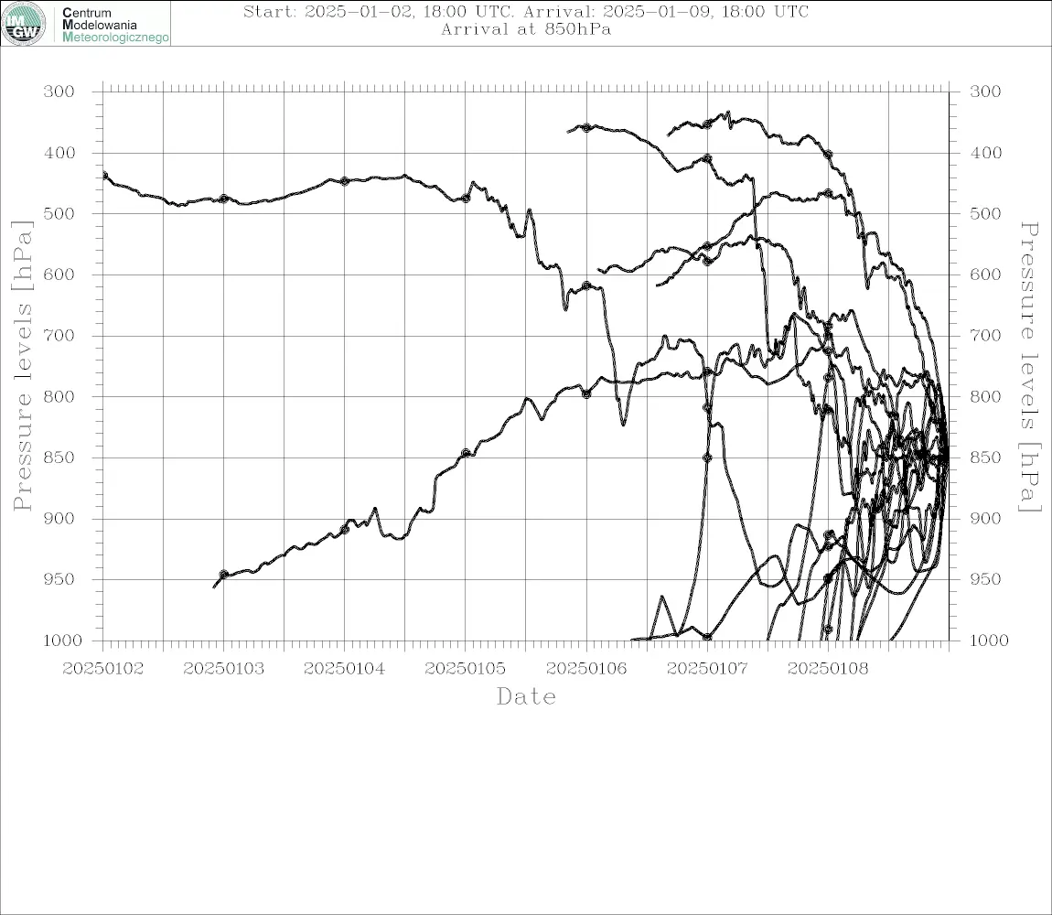Click left axis label 850
The image size is (1052, 915).
coord(59,457)
